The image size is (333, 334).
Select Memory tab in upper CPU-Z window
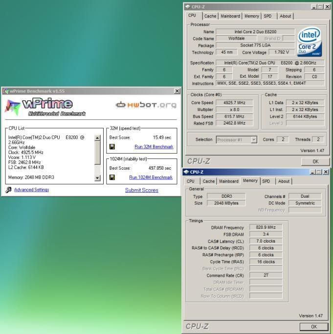coord(252,16)
